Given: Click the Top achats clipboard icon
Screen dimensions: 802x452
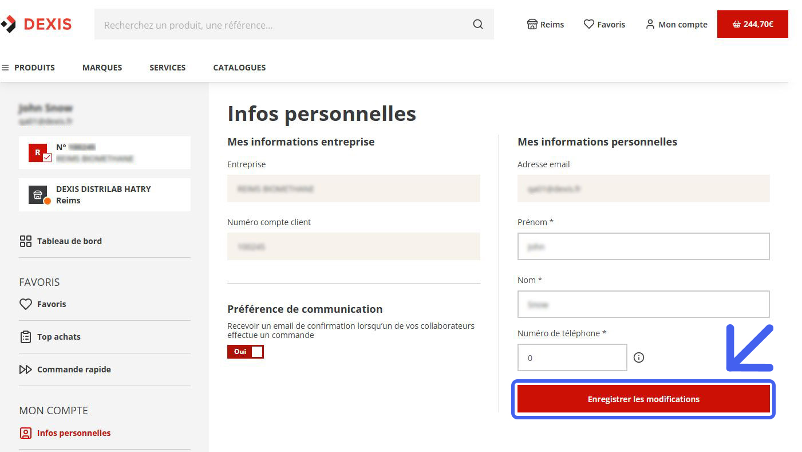Looking at the screenshot, I should coord(26,337).
